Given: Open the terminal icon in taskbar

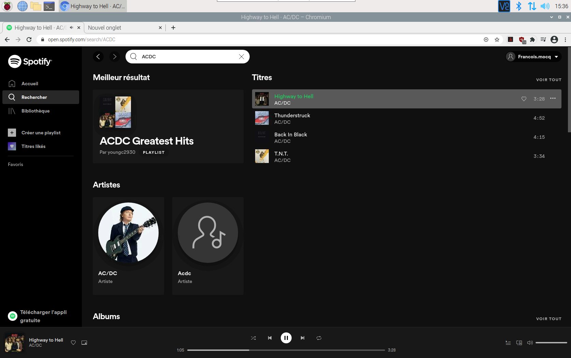Looking at the screenshot, I should 49,6.
